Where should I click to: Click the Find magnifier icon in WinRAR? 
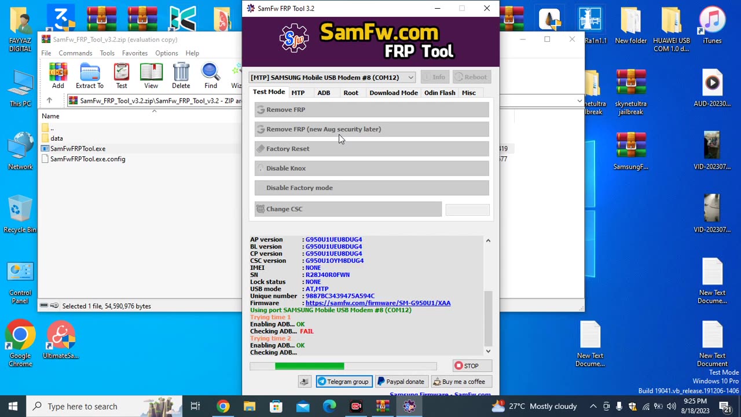pyautogui.click(x=211, y=76)
